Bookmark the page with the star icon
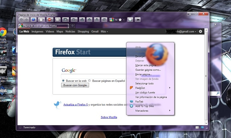 coord(120,20)
